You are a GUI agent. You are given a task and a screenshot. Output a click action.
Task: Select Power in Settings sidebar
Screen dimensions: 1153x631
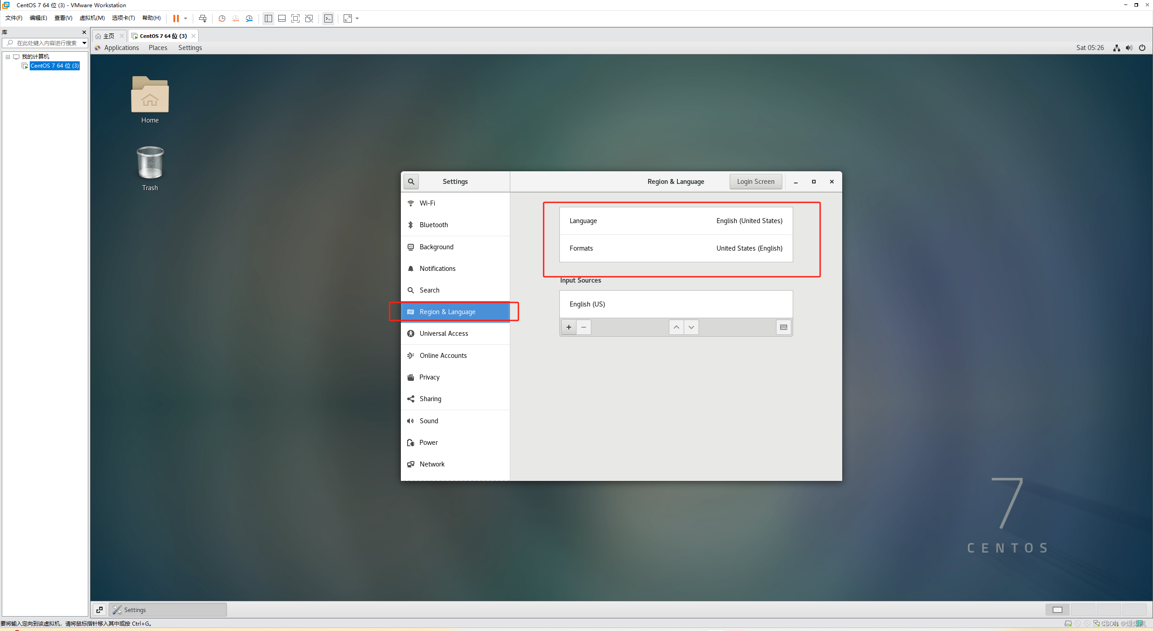(455, 443)
